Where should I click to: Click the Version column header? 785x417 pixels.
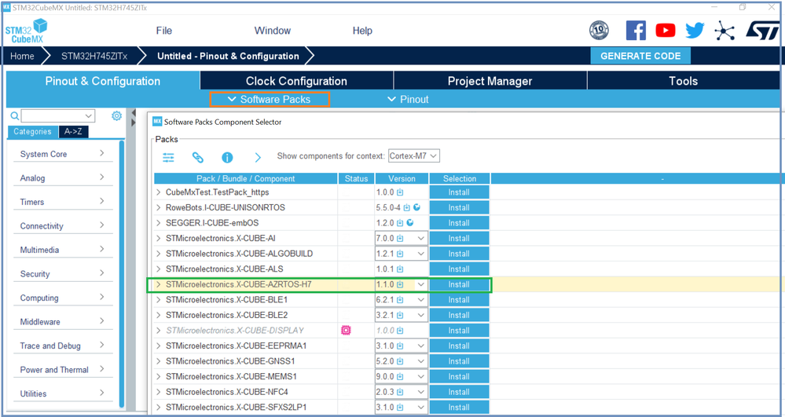[402, 179]
